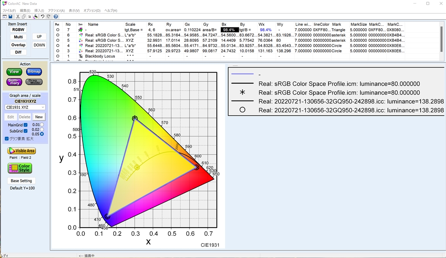Click the new window toolbar icon

pos(4,17)
